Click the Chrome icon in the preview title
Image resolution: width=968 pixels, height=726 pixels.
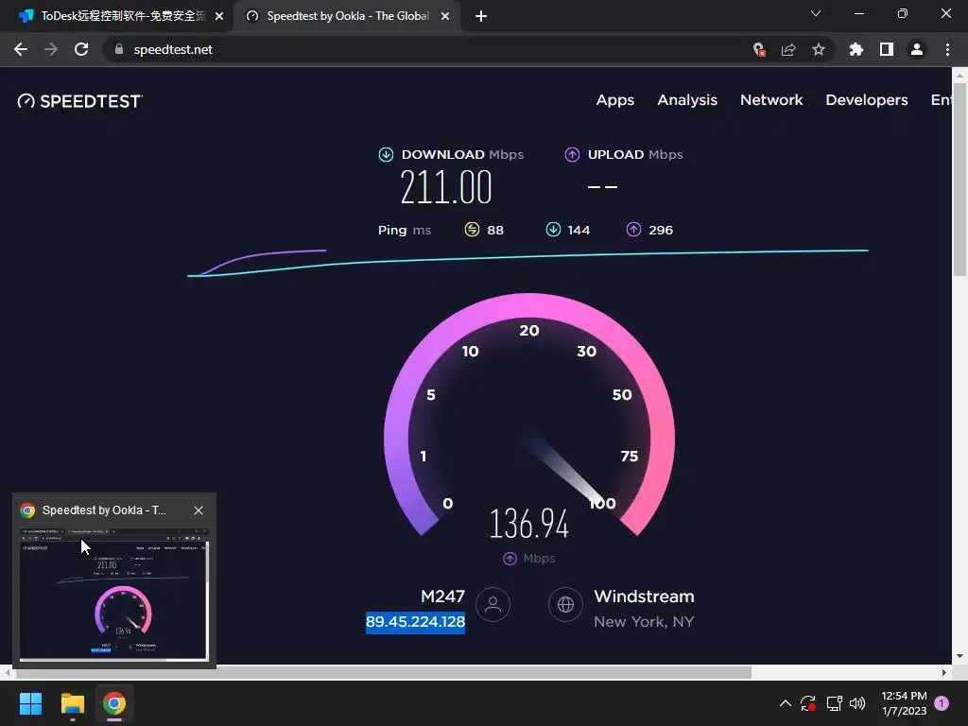click(x=27, y=510)
